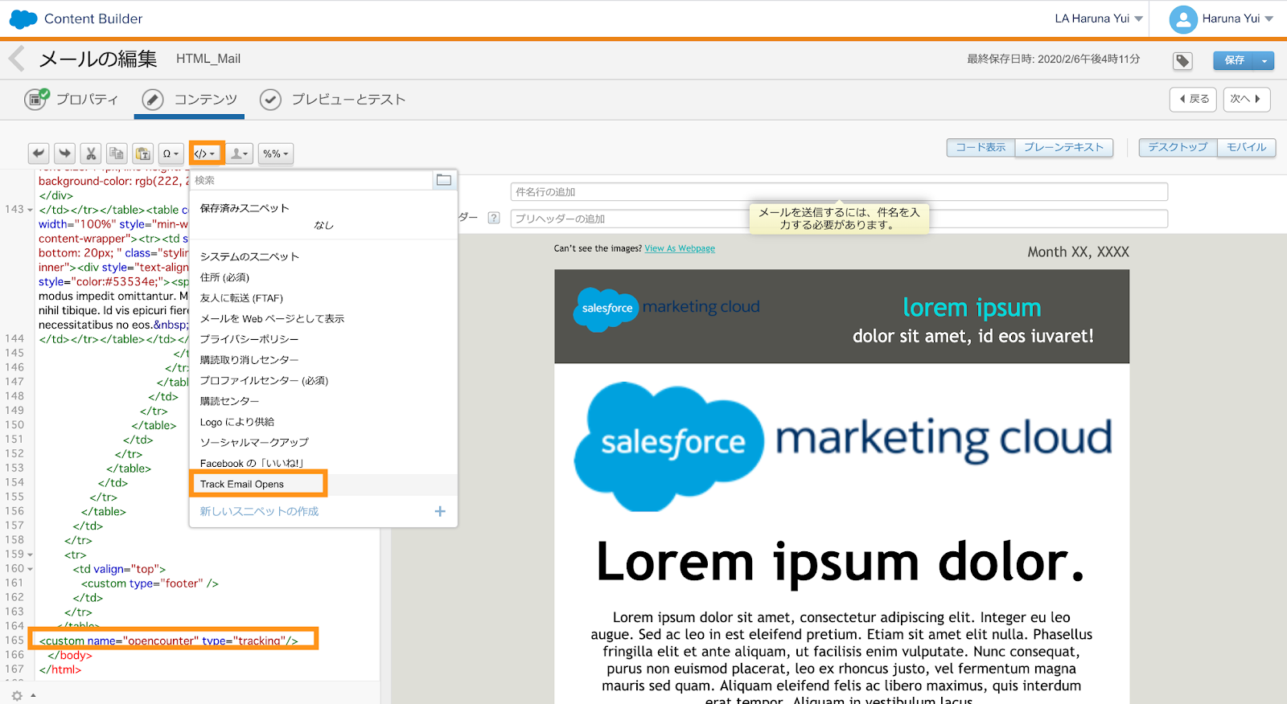Select the プレーンテキスト view toggle
This screenshot has height=704, width=1287.
1064,147
